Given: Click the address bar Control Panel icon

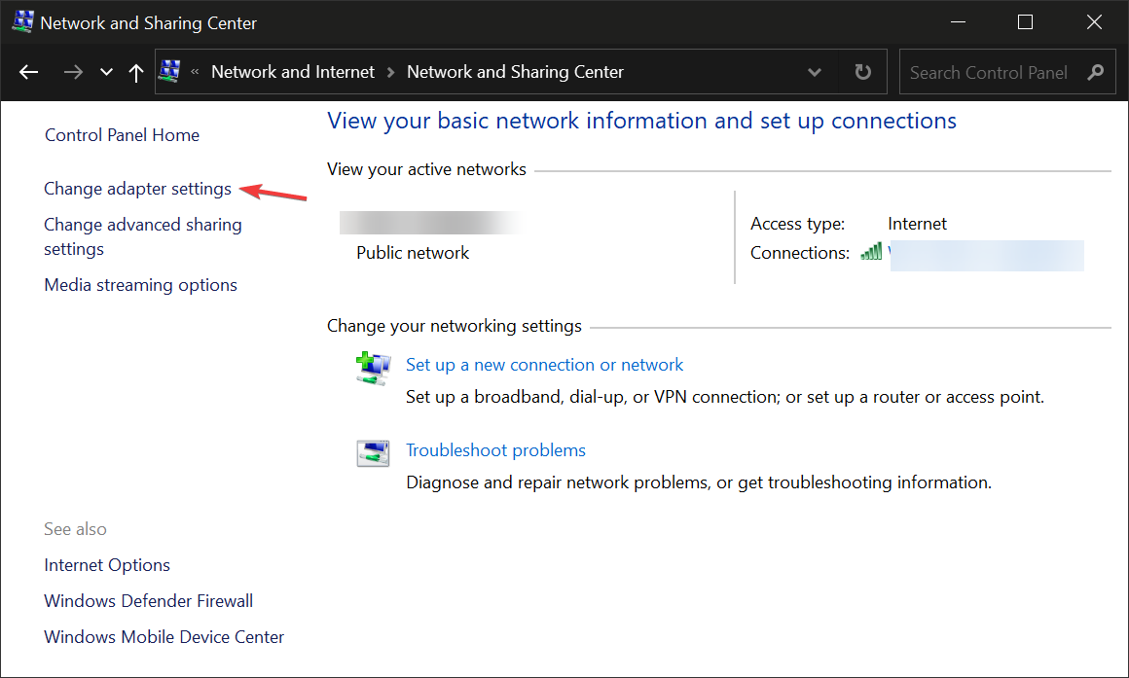Looking at the screenshot, I should 170,72.
